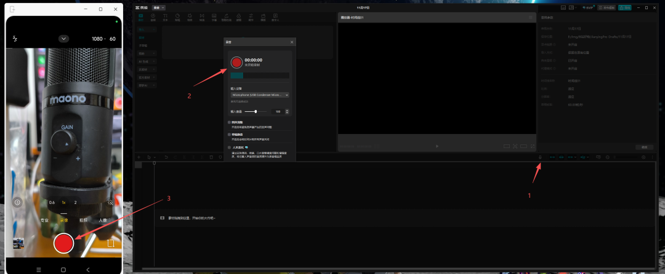Click the timeline zoom out icon
The image size is (665, 274).
608,157
